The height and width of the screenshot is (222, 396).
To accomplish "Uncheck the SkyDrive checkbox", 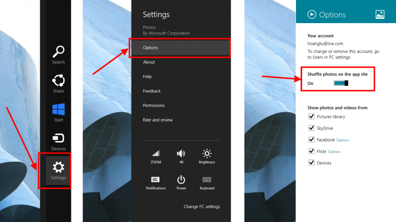I will [x=311, y=128].
